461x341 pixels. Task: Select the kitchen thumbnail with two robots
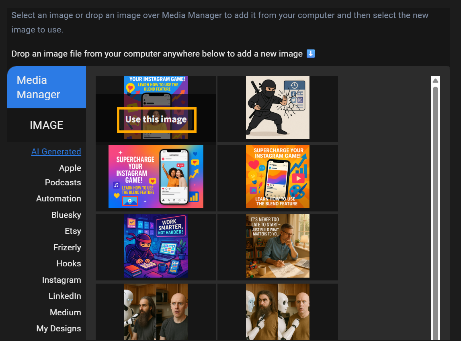278,312
